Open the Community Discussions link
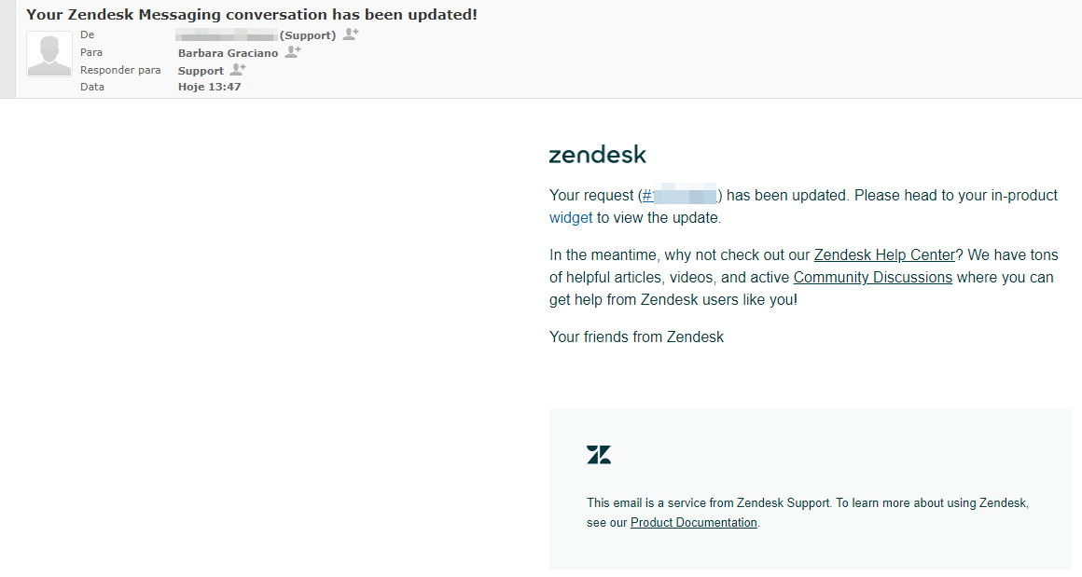Screen dimensions: 1082x577 click(872, 277)
